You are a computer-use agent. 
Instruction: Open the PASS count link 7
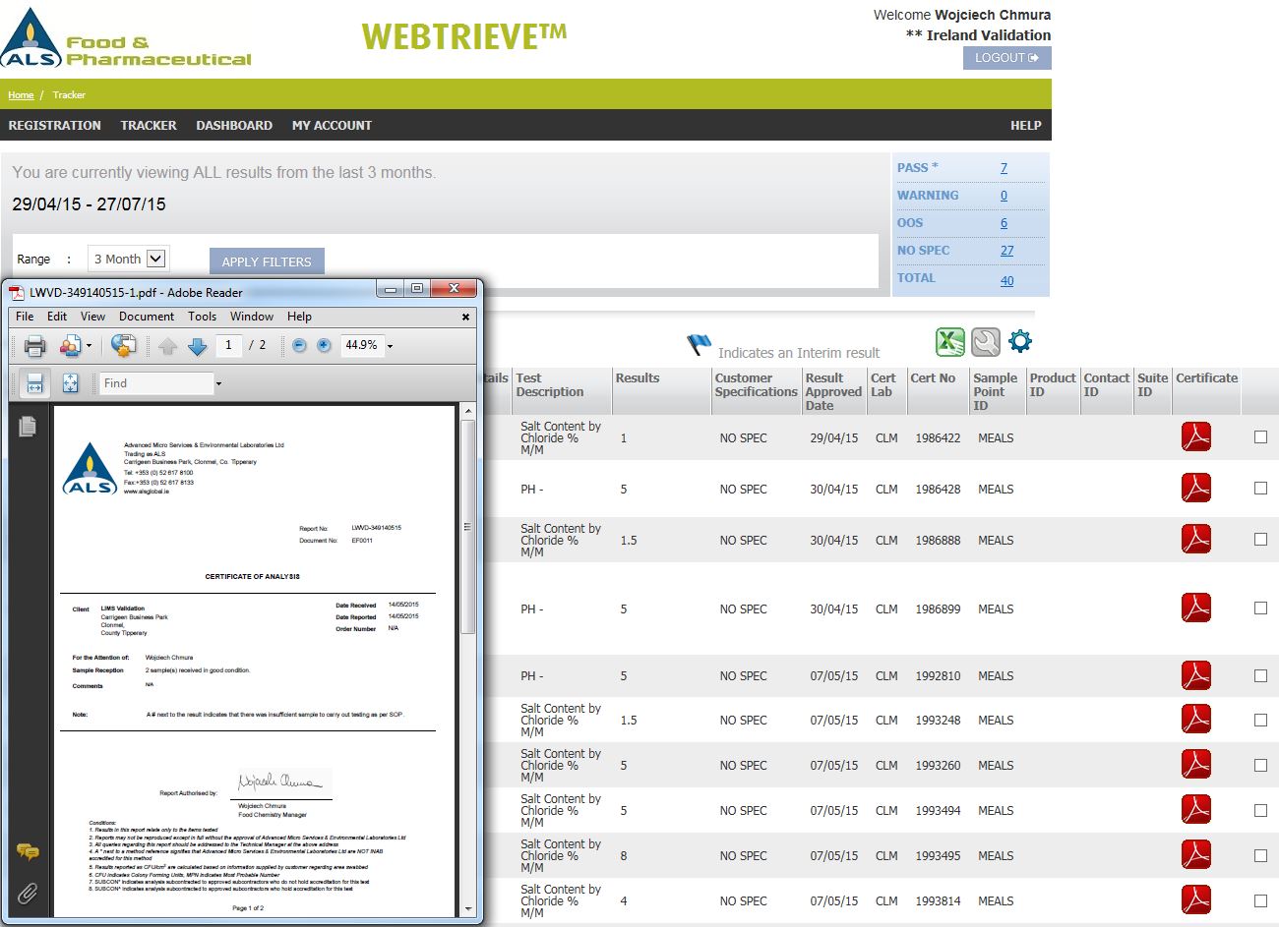[1004, 168]
